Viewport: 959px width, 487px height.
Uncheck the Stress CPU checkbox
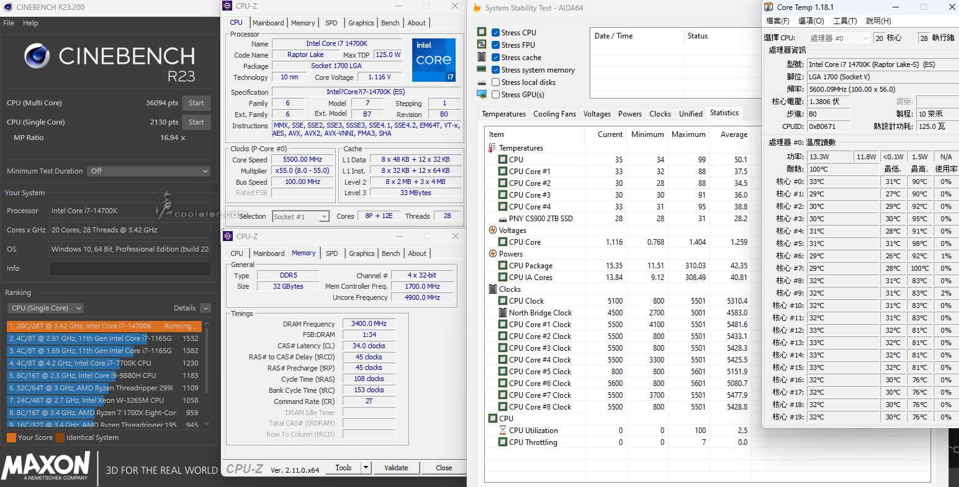point(495,32)
